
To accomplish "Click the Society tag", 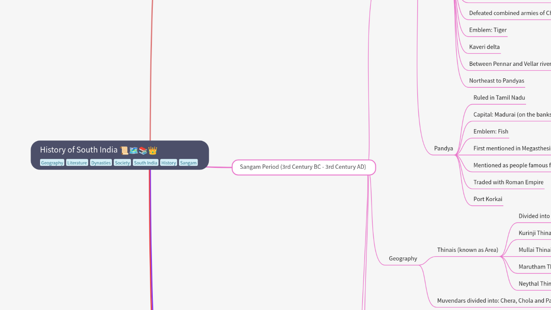I will coord(122,163).
